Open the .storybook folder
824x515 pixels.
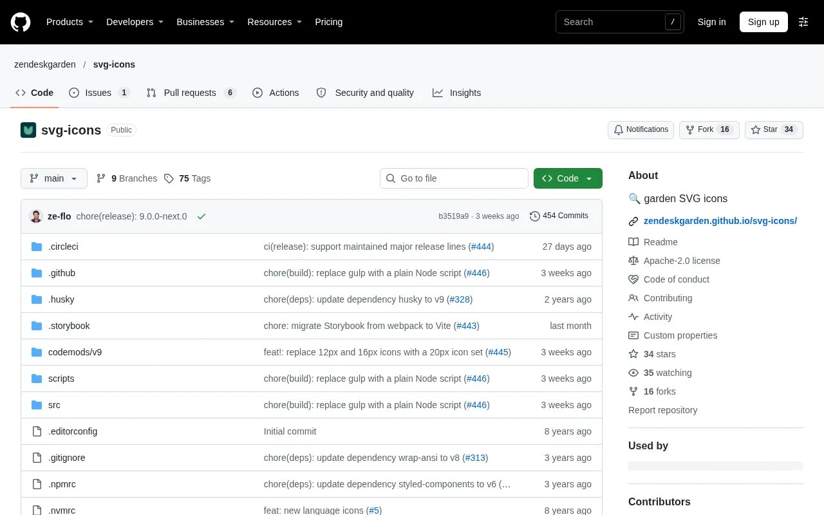[x=69, y=326]
